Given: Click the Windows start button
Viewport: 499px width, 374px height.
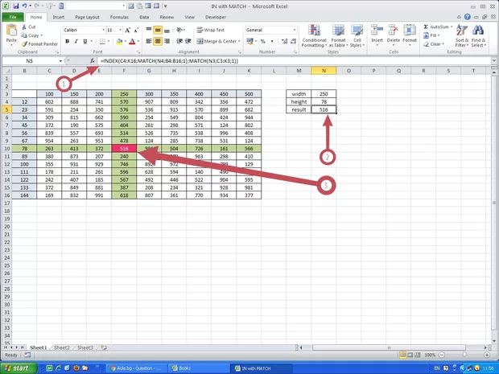Looking at the screenshot, I should pyautogui.click(x=17, y=368).
